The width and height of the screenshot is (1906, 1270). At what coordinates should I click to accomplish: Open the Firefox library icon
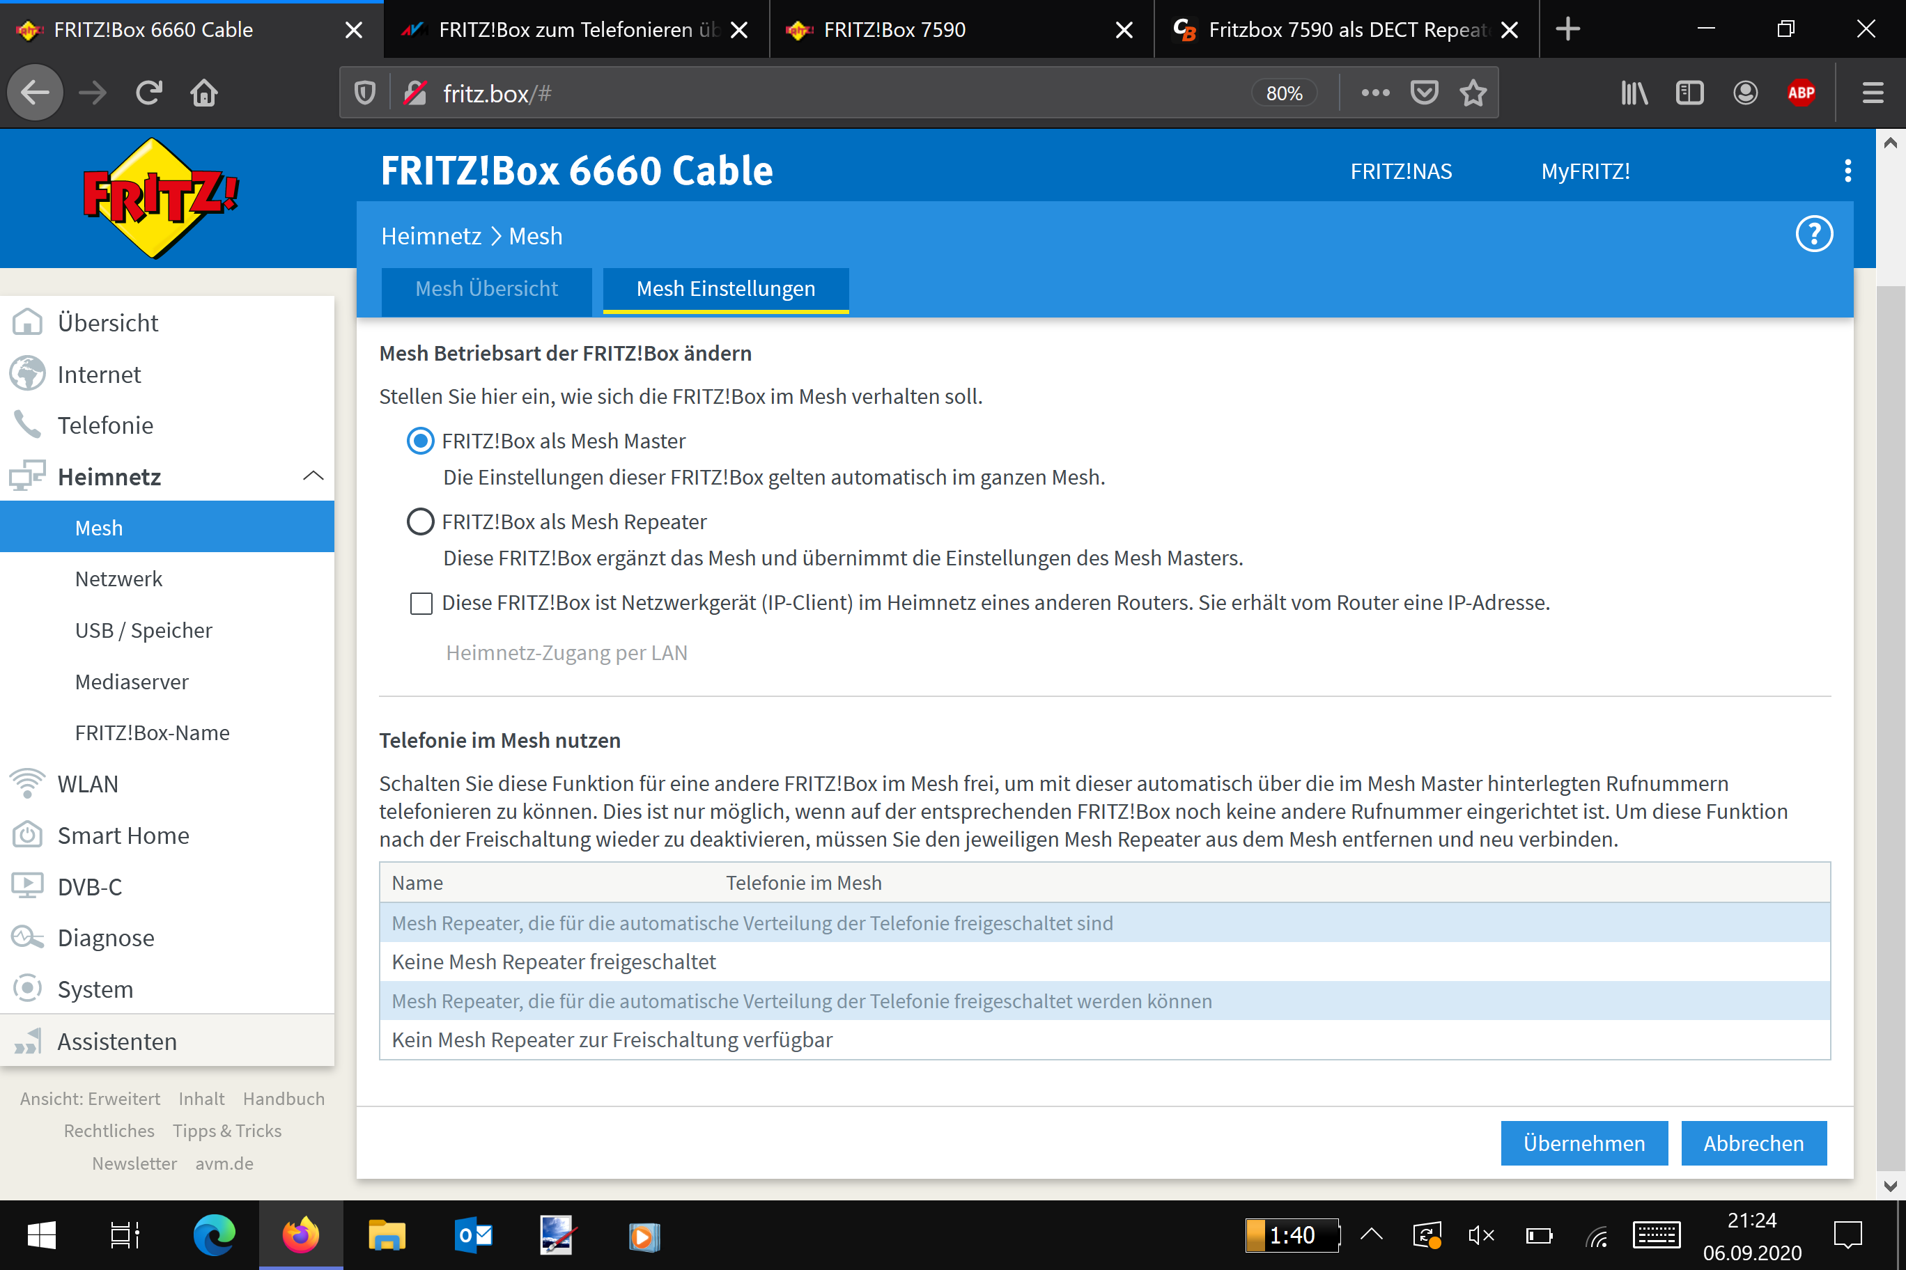coord(1634,93)
